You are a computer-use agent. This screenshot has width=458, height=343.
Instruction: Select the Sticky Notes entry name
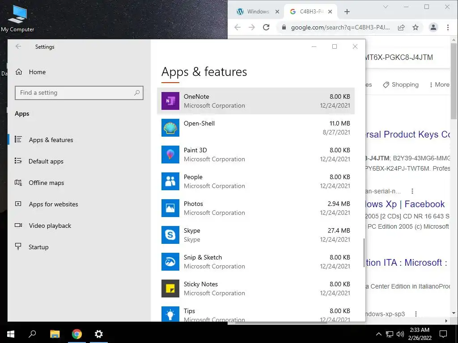click(201, 284)
